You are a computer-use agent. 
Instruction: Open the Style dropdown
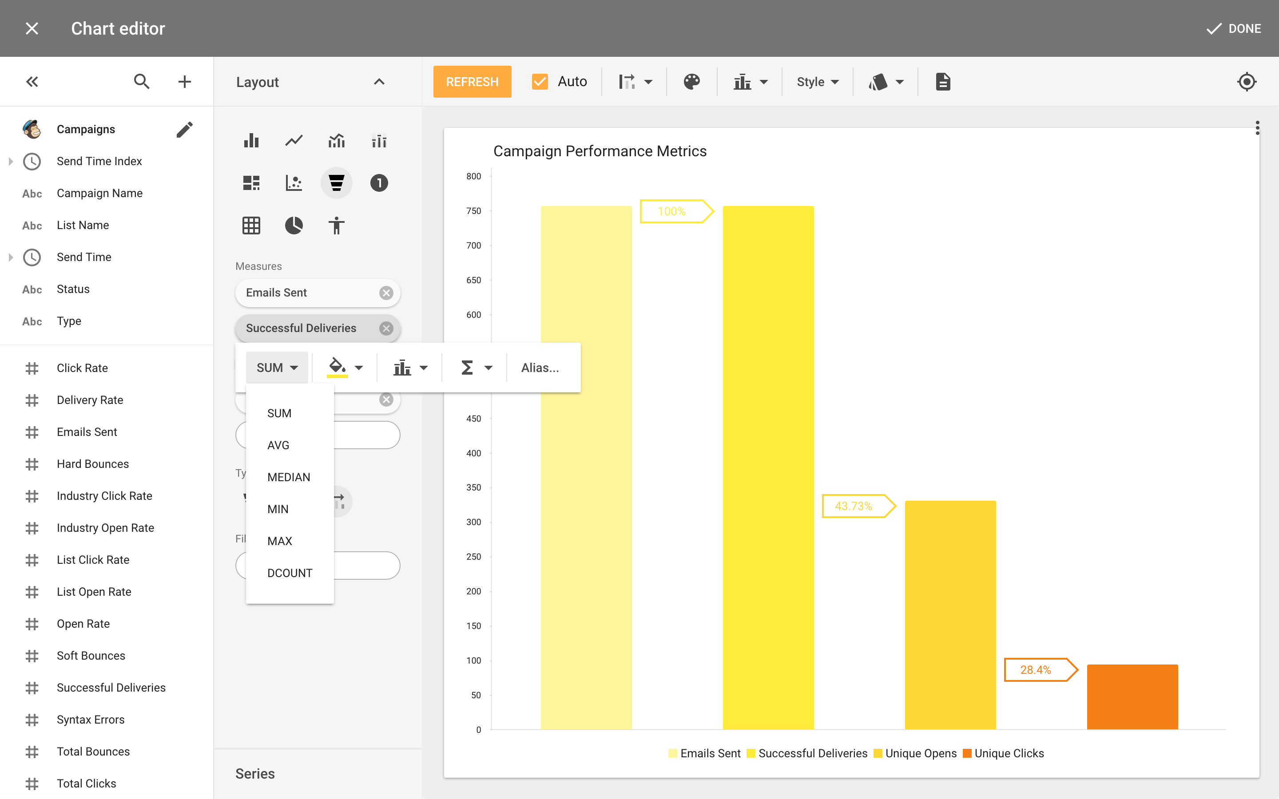point(817,82)
